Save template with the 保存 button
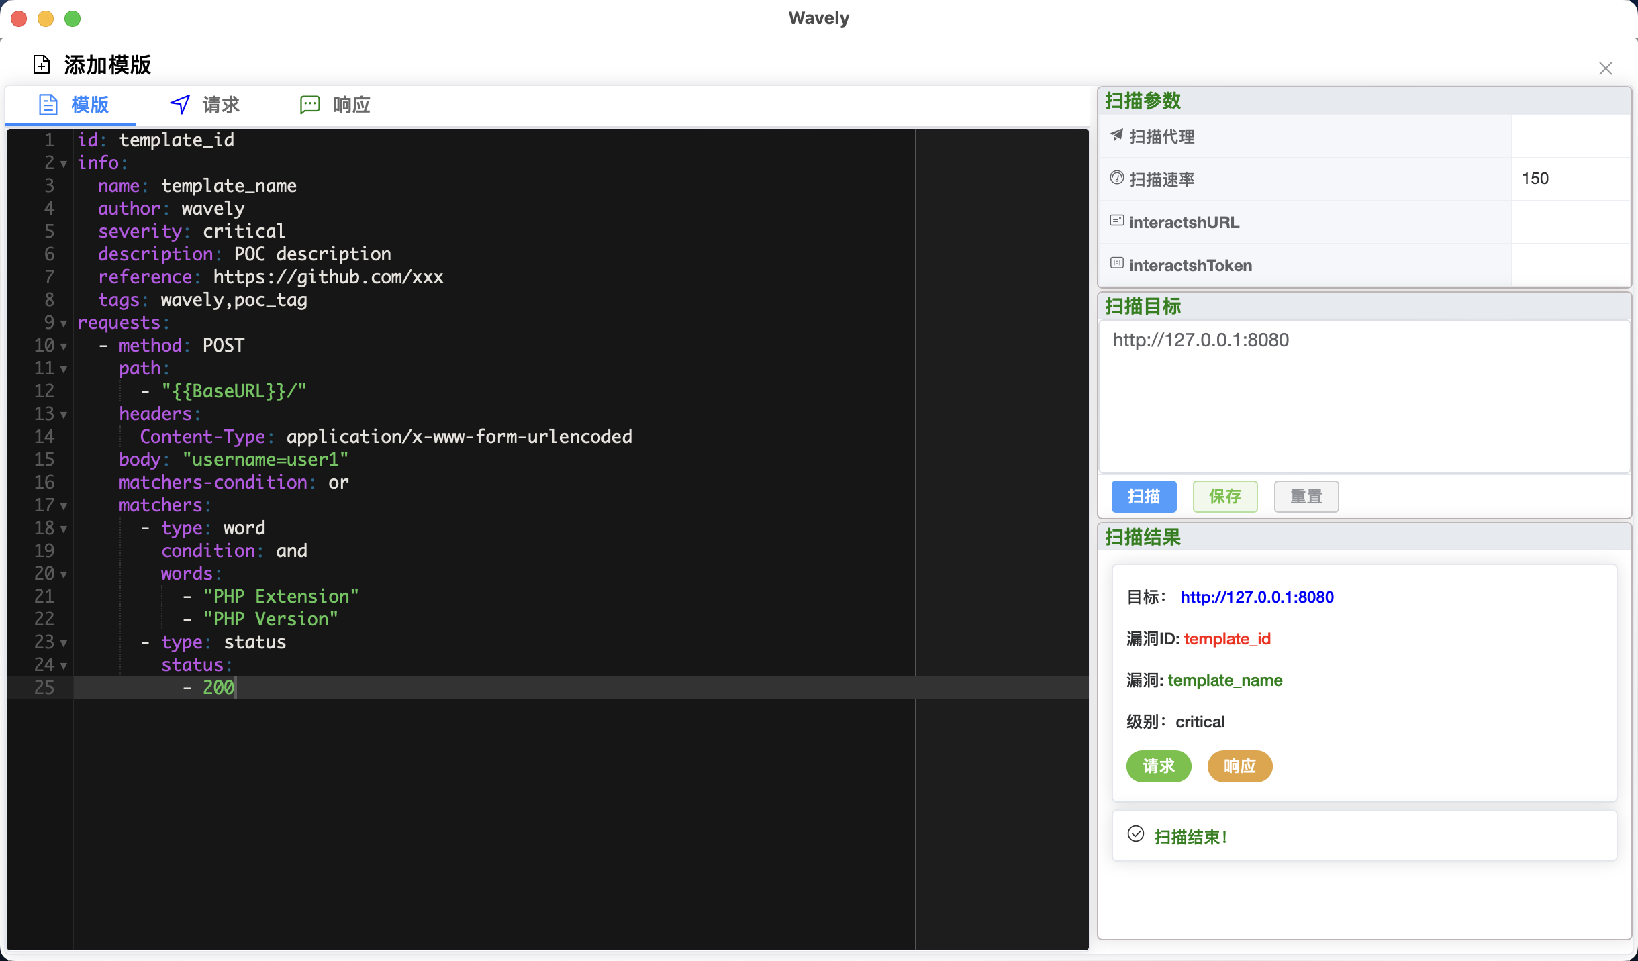 click(x=1225, y=497)
